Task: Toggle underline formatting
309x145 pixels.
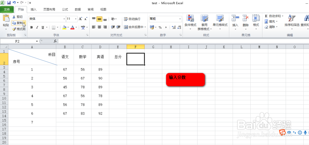Action: (x=43, y=27)
